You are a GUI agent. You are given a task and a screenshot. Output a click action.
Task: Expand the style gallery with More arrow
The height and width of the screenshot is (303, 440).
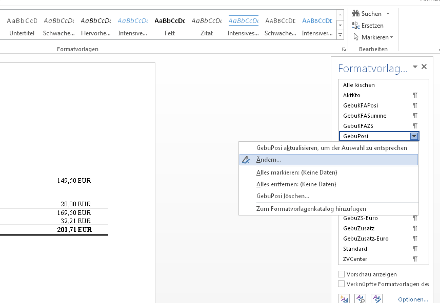tap(340, 35)
